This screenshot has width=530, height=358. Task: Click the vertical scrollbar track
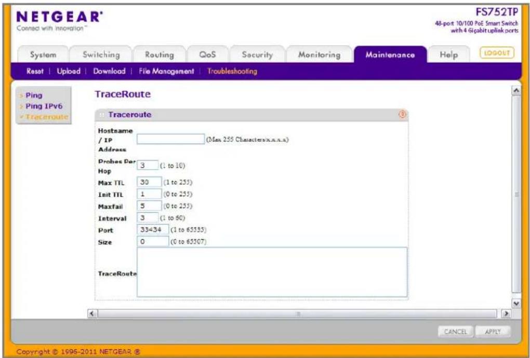[x=516, y=195]
